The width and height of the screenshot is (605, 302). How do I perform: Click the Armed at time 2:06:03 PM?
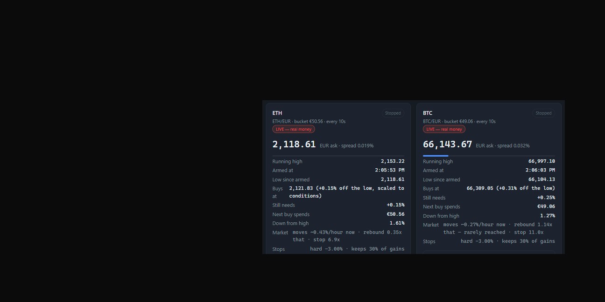coord(540,170)
